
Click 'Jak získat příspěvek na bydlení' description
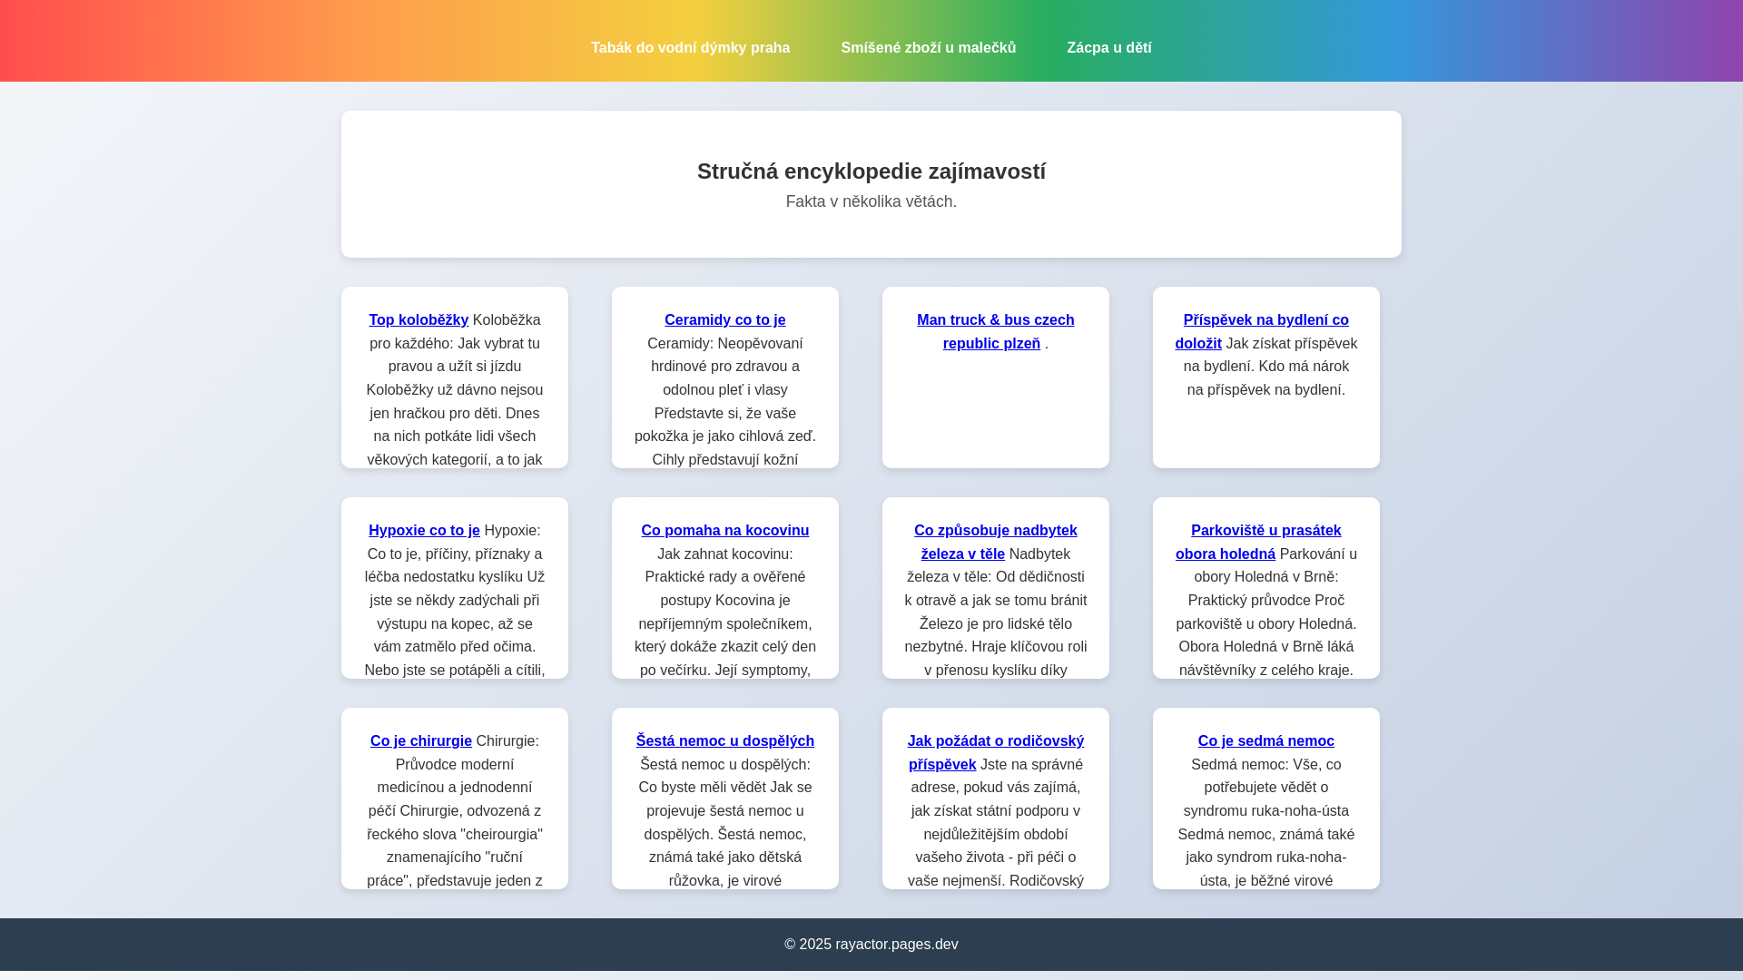click(1267, 367)
